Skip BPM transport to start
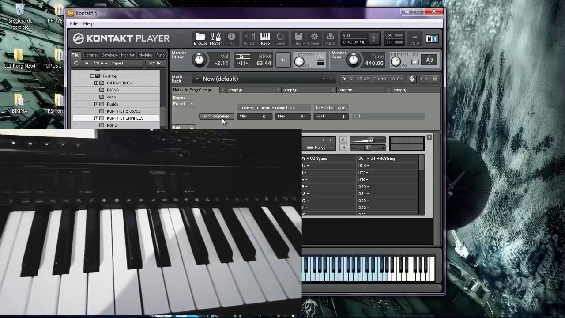The width and height of the screenshot is (565, 318). (239, 63)
